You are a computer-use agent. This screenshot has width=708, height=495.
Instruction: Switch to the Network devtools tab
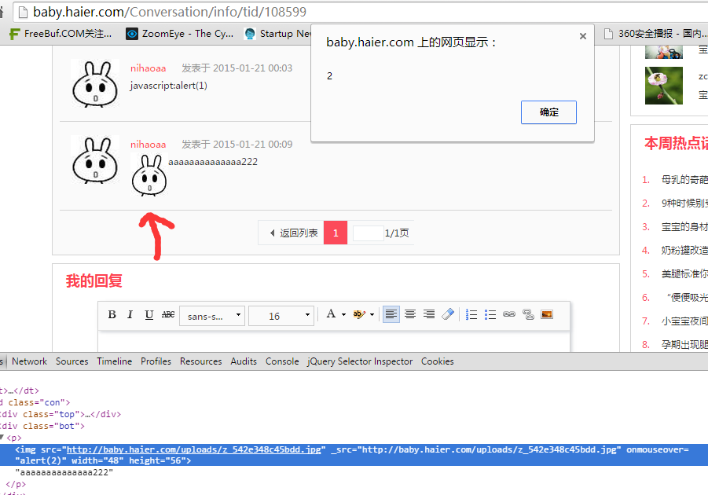point(29,361)
